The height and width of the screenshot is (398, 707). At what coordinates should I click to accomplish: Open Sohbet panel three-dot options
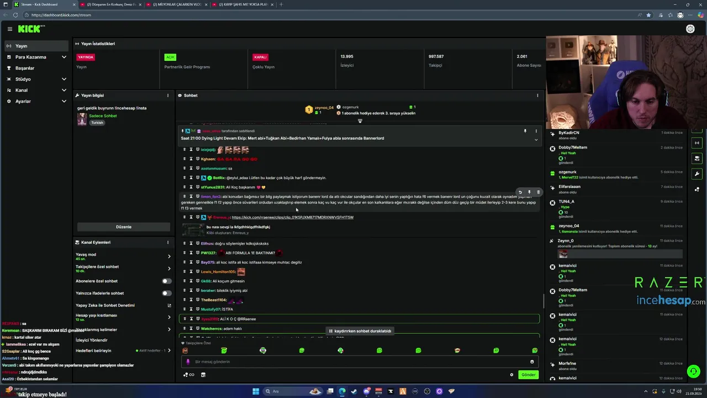click(x=537, y=96)
